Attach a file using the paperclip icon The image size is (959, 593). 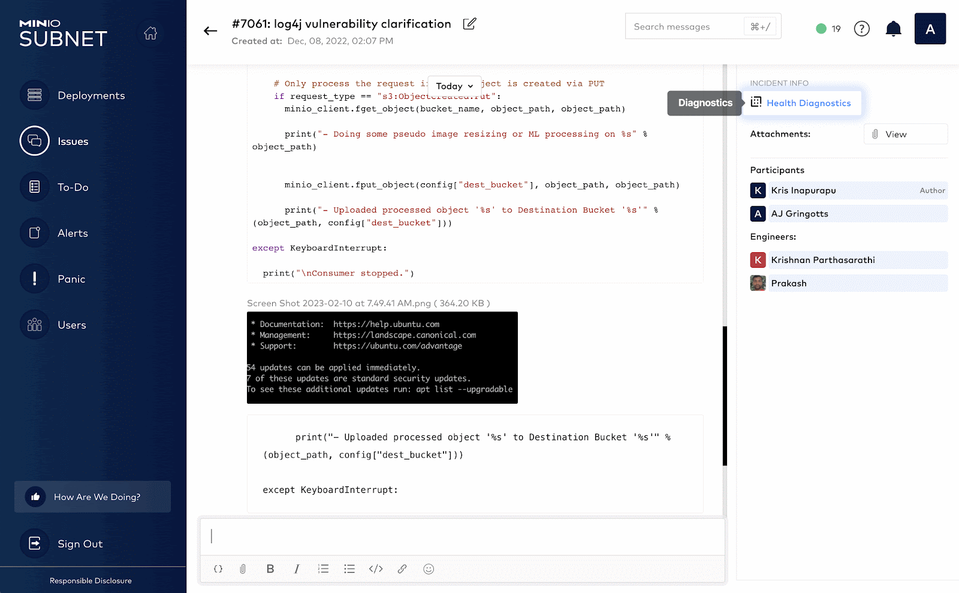(243, 569)
